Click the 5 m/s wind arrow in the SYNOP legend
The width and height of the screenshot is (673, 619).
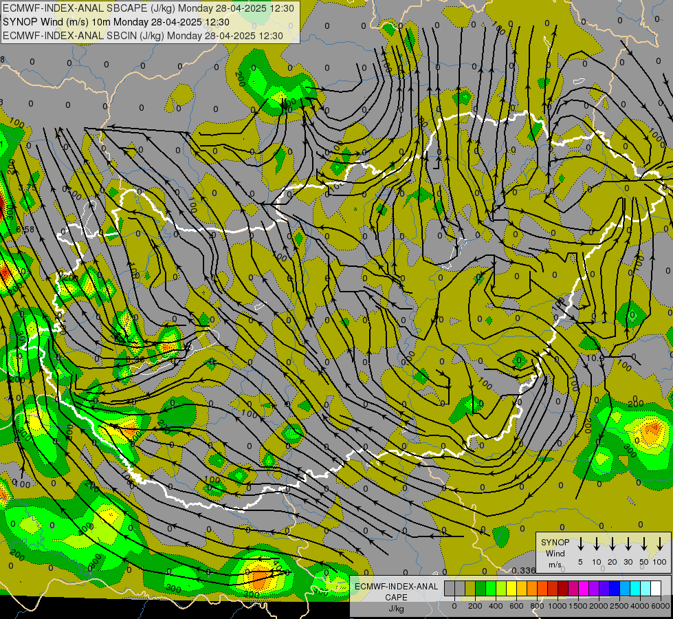pyautogui.click(x=580, y=544)
